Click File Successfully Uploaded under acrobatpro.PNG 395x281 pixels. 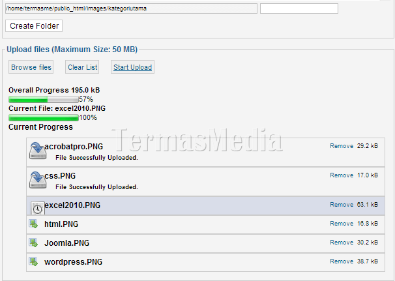(96, 158)
